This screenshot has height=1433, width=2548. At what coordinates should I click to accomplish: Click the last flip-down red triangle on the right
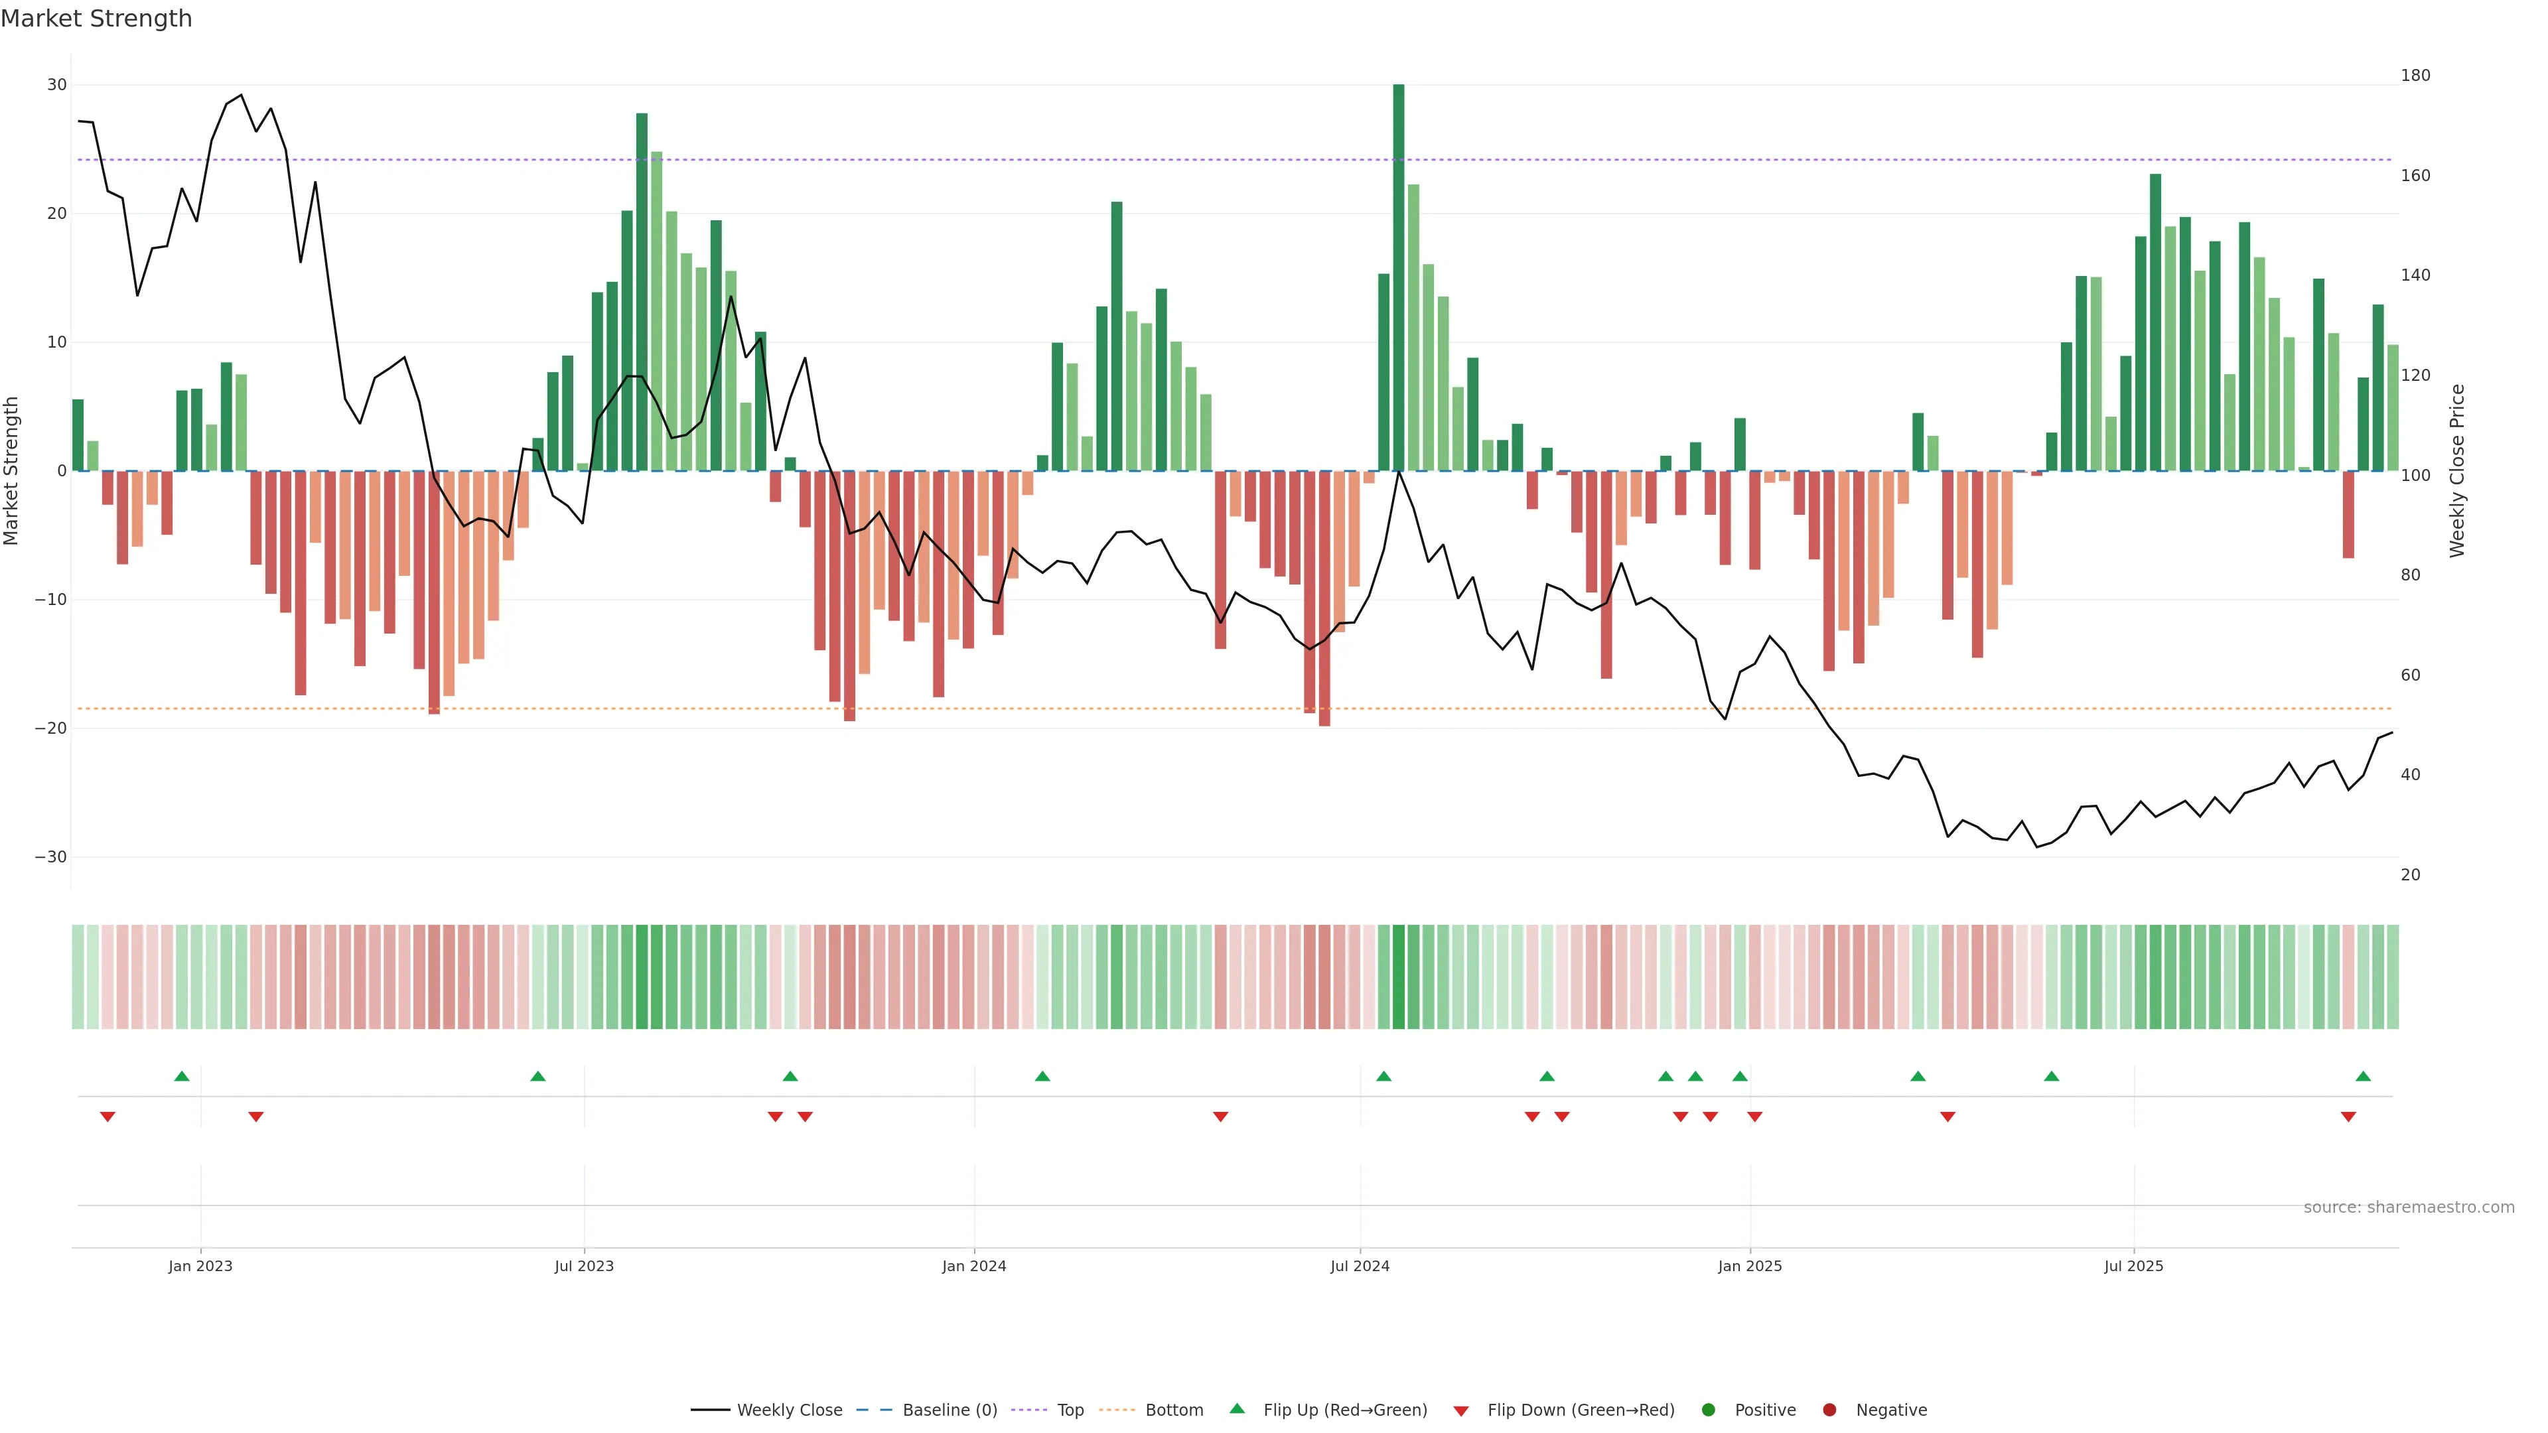[x=2348, y=1117]
